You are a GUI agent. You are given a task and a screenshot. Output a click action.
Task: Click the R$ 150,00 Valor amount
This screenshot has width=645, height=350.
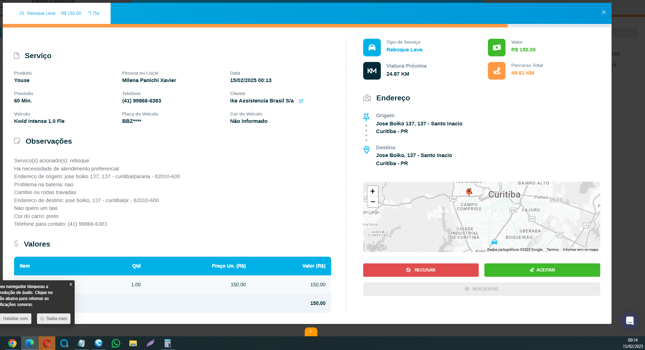tap(523, 50)
